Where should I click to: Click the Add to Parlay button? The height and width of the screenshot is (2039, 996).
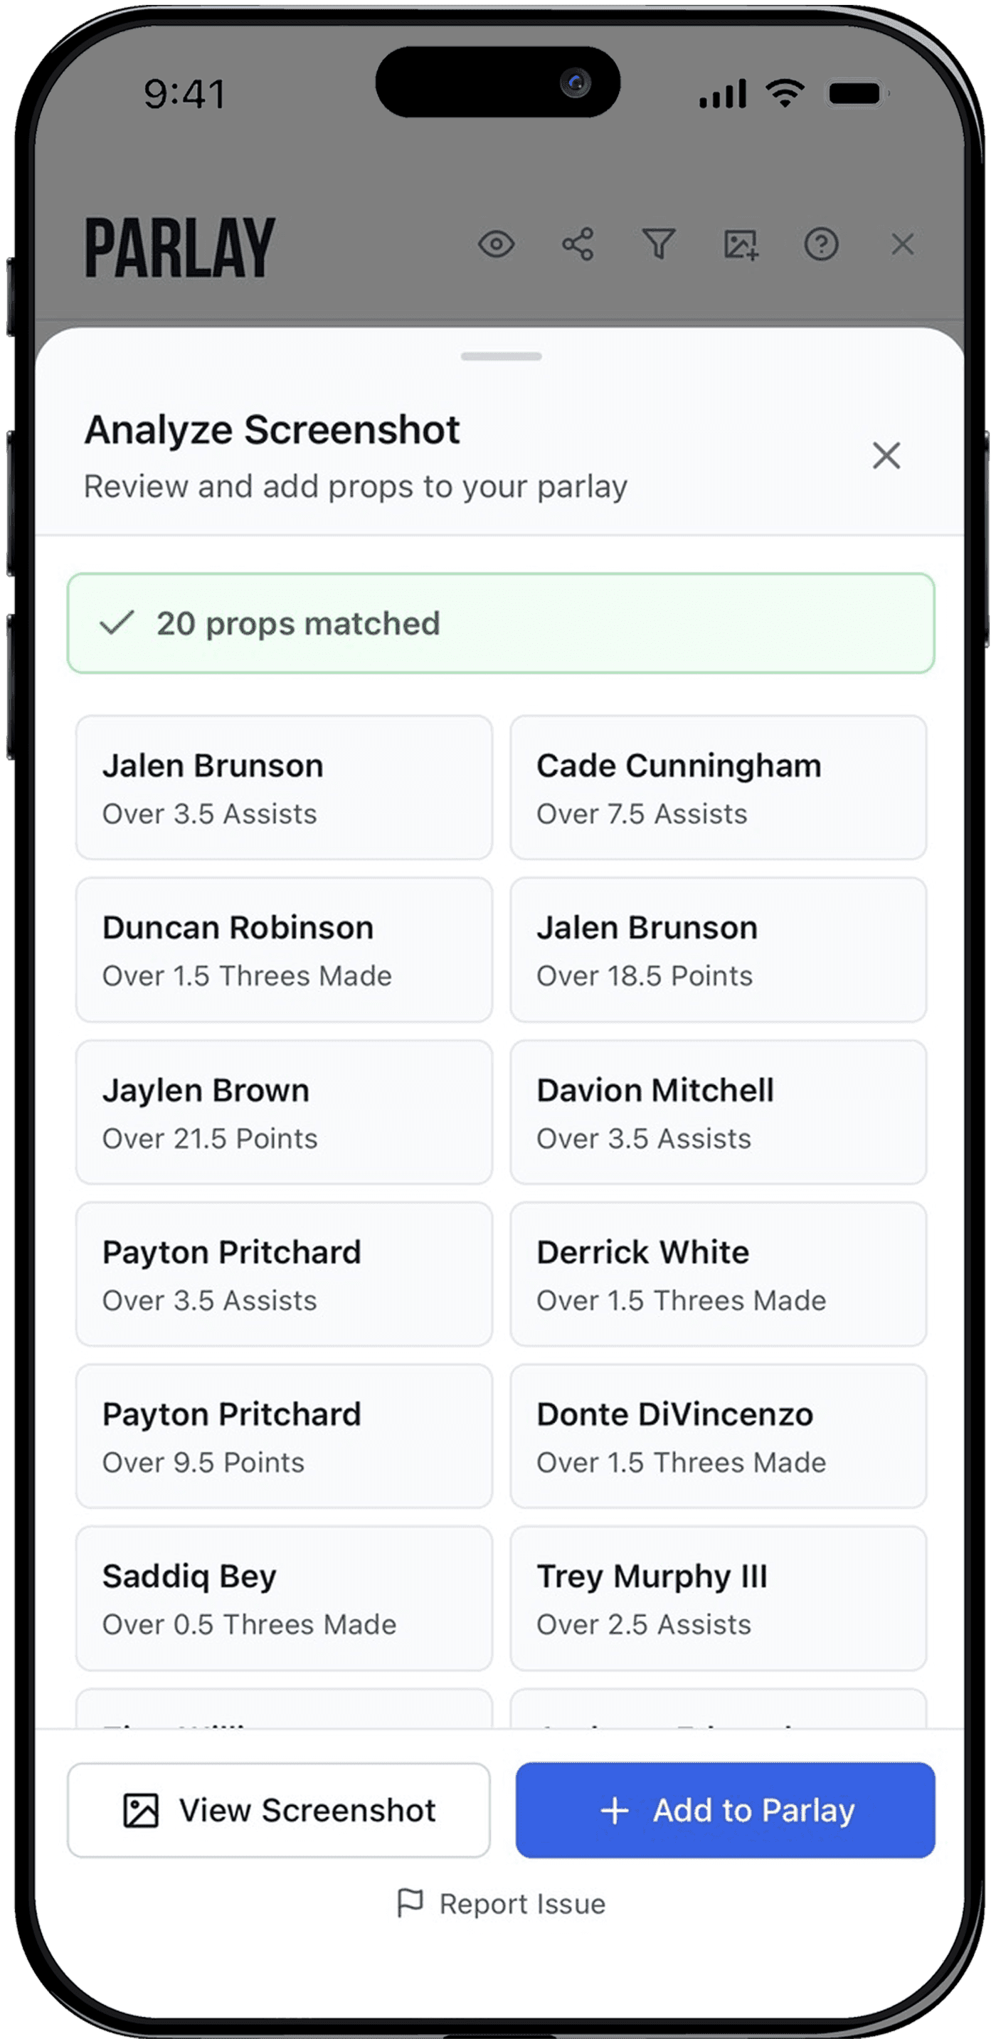click(x=725, y=1810)
